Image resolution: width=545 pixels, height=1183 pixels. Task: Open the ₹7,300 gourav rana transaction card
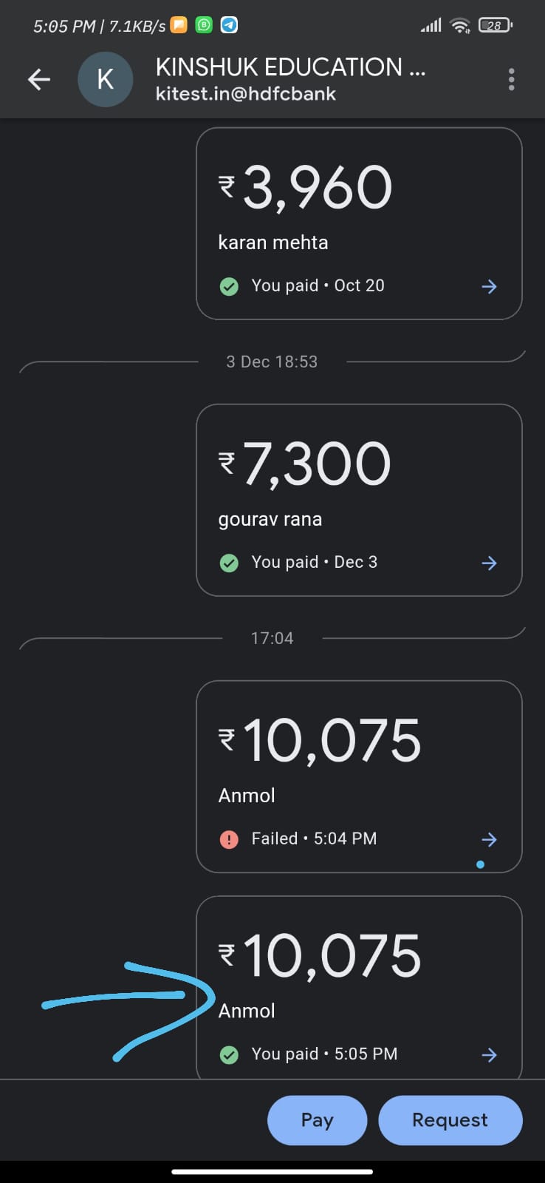click(x=359, y=500)
